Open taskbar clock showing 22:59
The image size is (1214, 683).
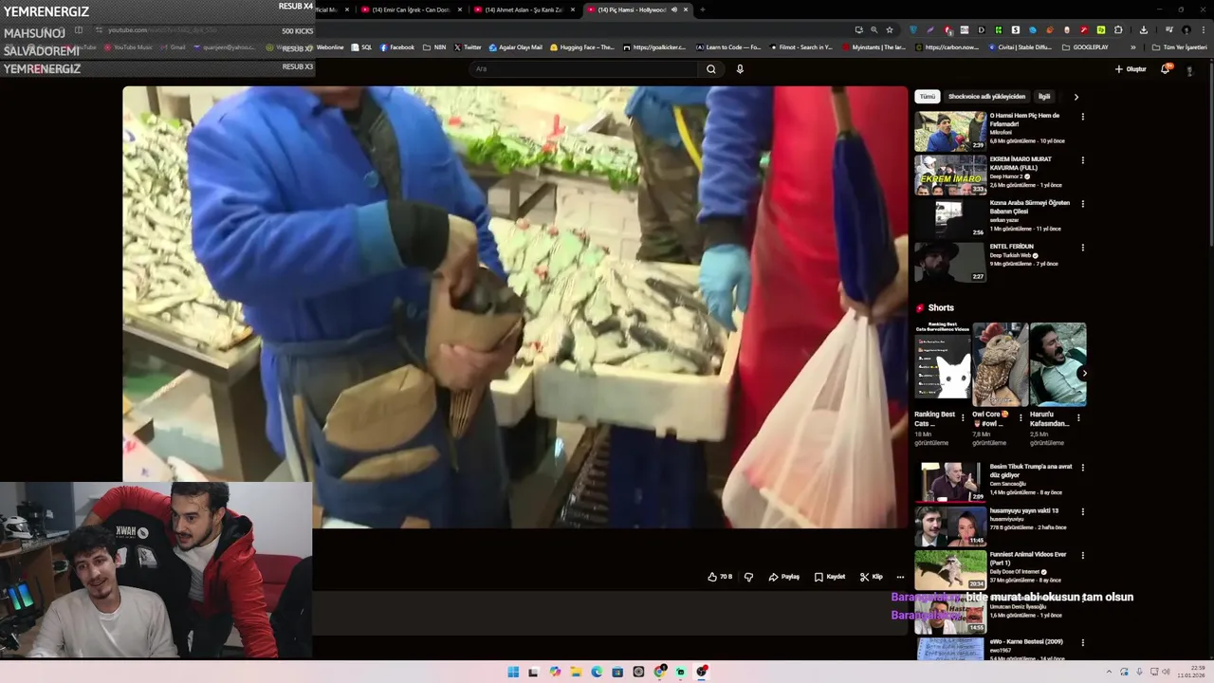[1190, 672]
